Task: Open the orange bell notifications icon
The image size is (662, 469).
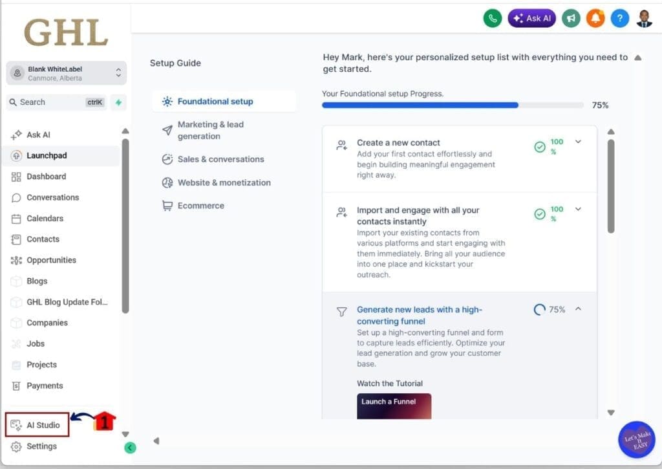Action: [595, 18]
